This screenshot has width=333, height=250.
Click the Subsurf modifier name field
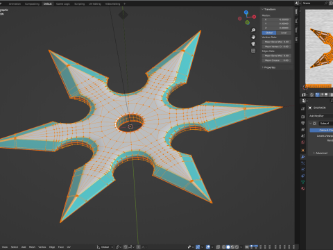pos(326,124)
